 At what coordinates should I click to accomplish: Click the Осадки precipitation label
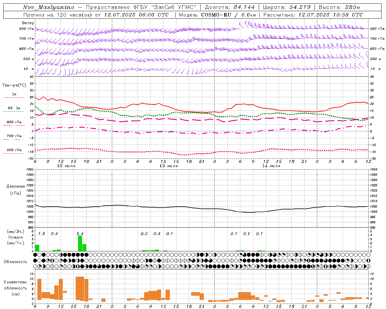pyautogui.click(x=15, y=237)
